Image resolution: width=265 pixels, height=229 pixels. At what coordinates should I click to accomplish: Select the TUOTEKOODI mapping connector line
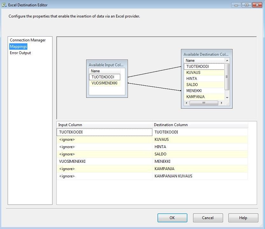pos(155,72)
